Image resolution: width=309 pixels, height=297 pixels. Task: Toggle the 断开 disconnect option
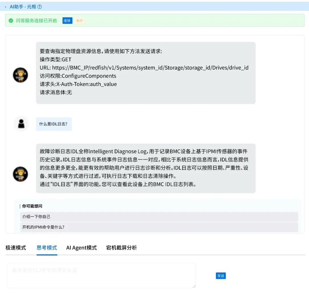(79, 21)
